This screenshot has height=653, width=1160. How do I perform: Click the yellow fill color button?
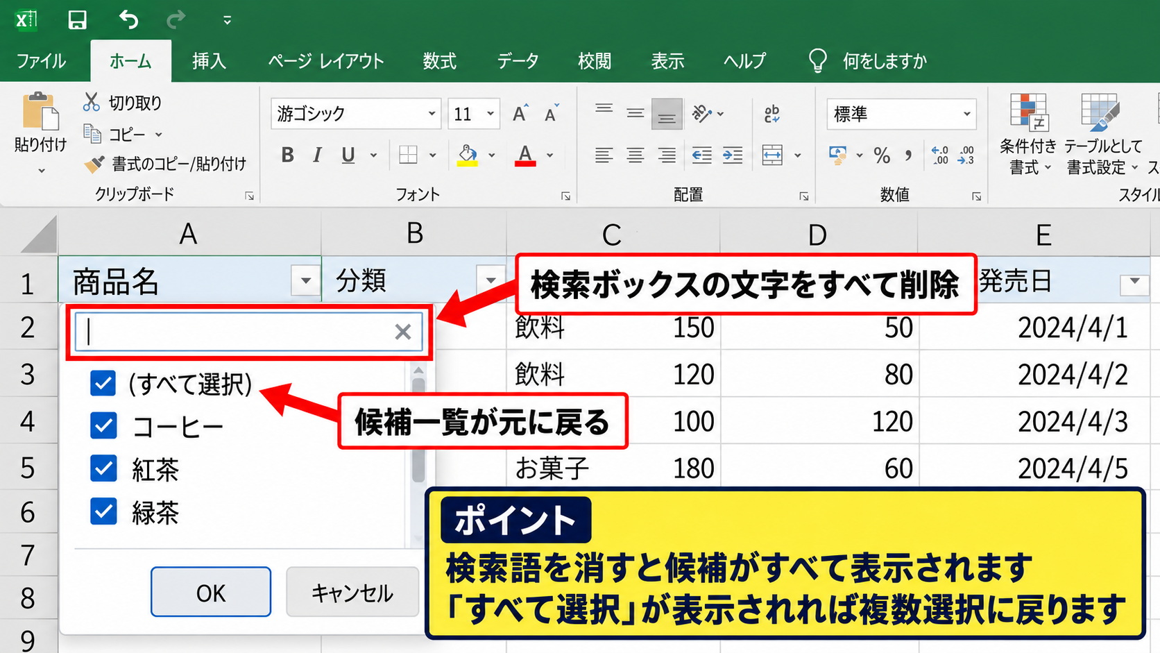[468, 155]
